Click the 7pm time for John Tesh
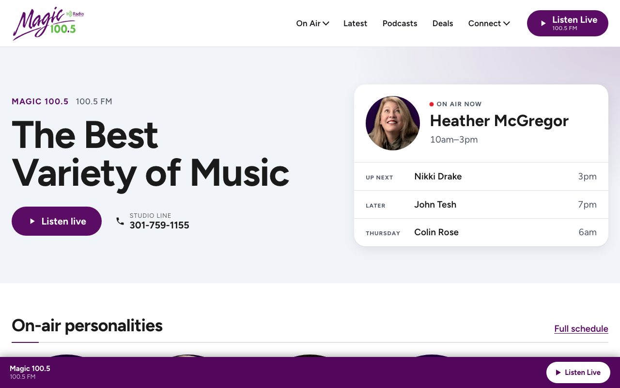The height and width of the screenshot is (388, 620). click(587, 205)
